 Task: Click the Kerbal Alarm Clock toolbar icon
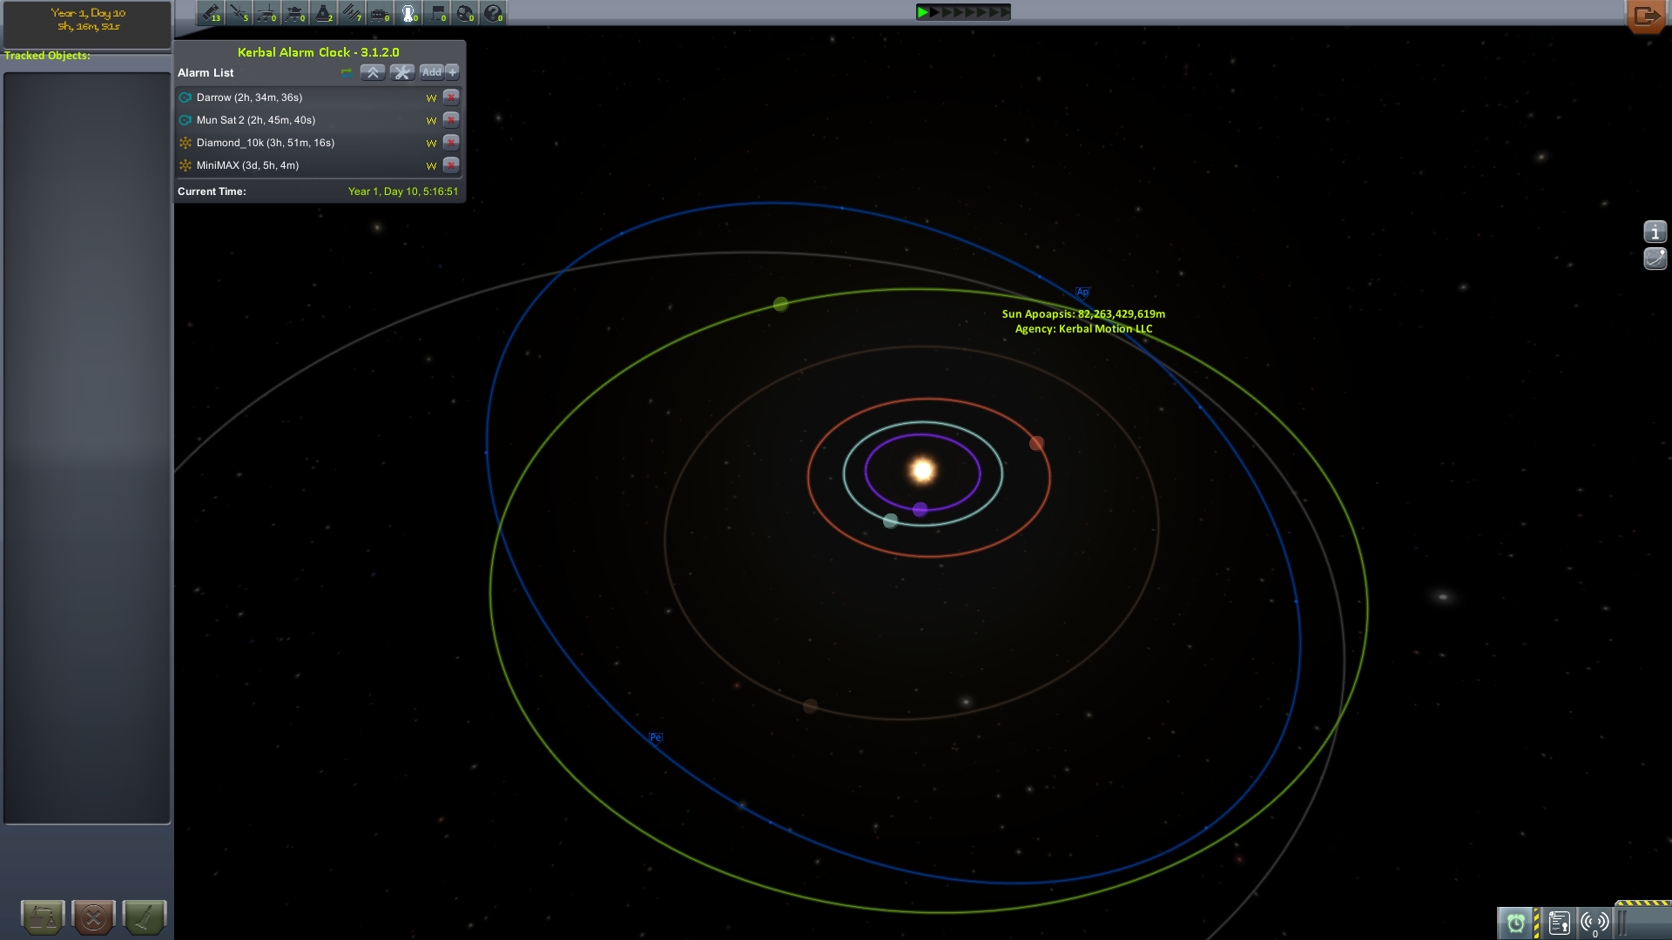pyautogui.click(x=1516, y=923)
